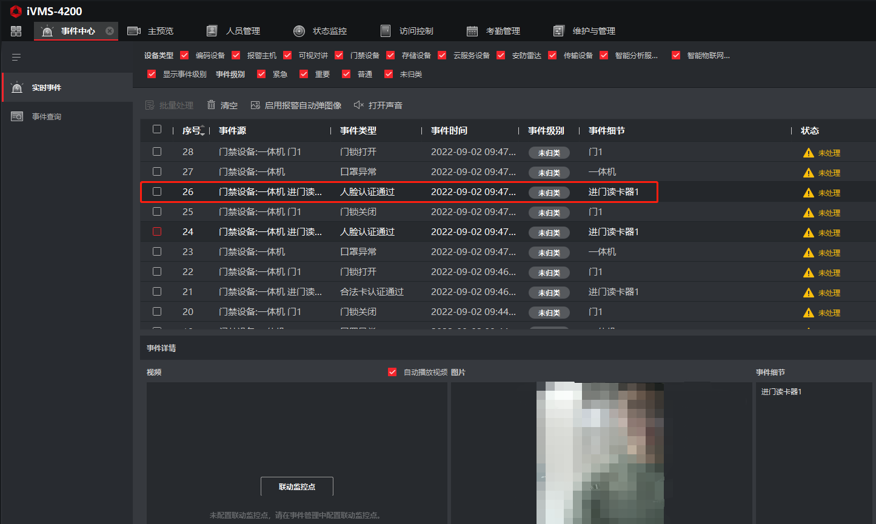
Task: Toggle the 自动播放视频 checkbox
Action: pos(392,372)
